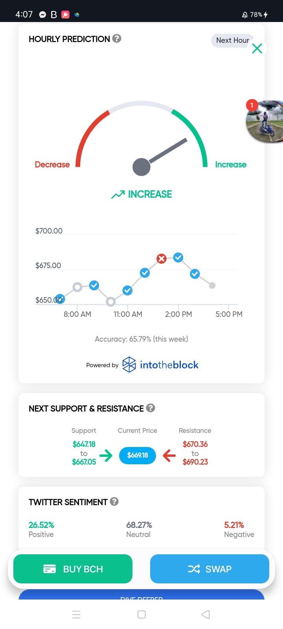The image size is (283, 629).
Task: Select the $669.18 current price pill
Action: click(138, 455)
